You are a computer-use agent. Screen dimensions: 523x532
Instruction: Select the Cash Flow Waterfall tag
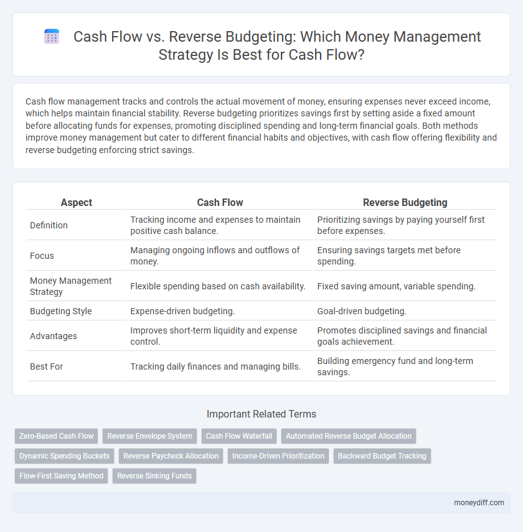coord(239,436)
